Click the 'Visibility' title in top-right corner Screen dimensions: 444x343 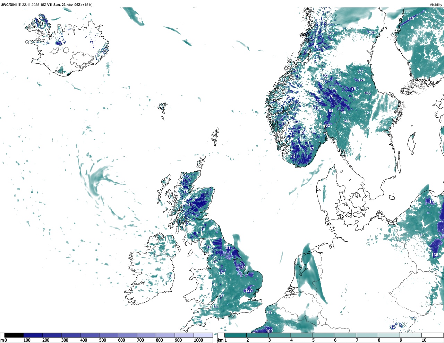tap(436, 4)
